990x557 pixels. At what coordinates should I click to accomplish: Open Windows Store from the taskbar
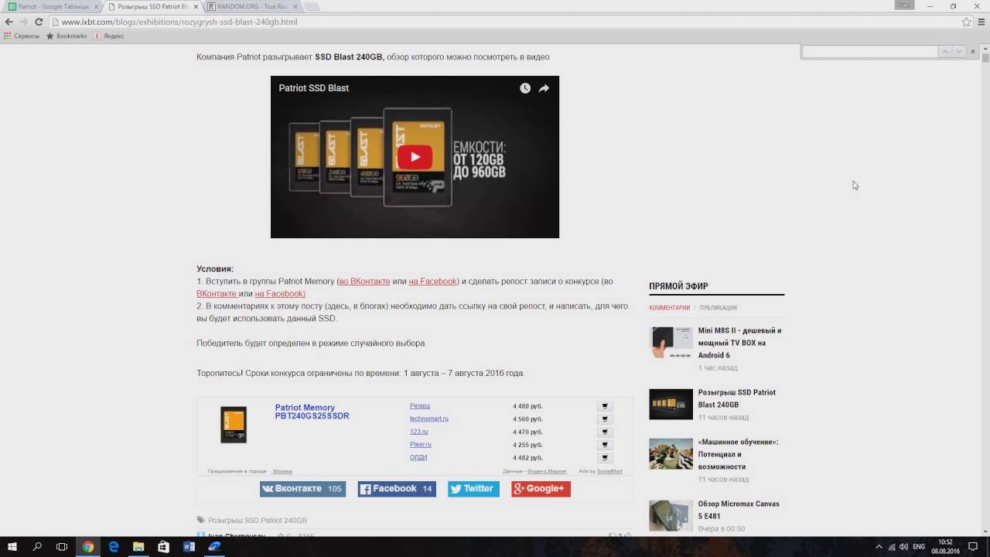(x=164, y=546)
